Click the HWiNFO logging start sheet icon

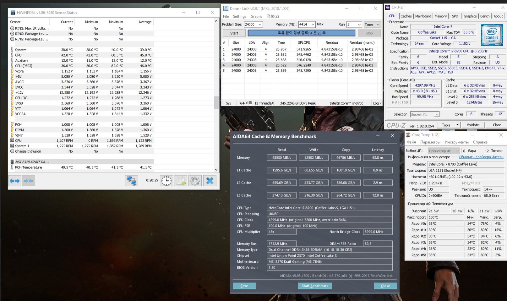coord(181,181)
